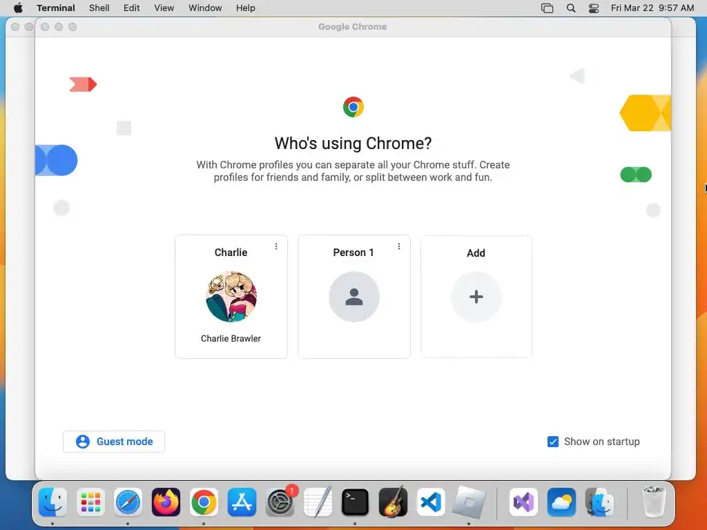The height and width of the screenshot is (530, 707).
Task: Click the Charlie avatar picture
Action: click(x=231, y=297)
